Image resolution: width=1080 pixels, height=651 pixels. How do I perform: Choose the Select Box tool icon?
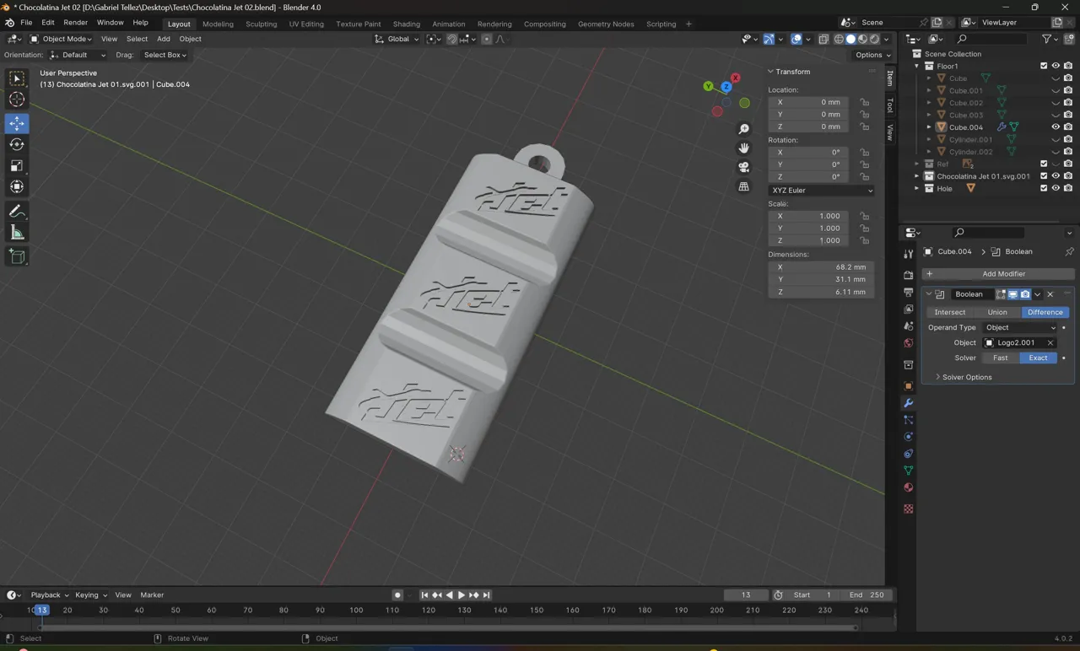tap(17, 78)
